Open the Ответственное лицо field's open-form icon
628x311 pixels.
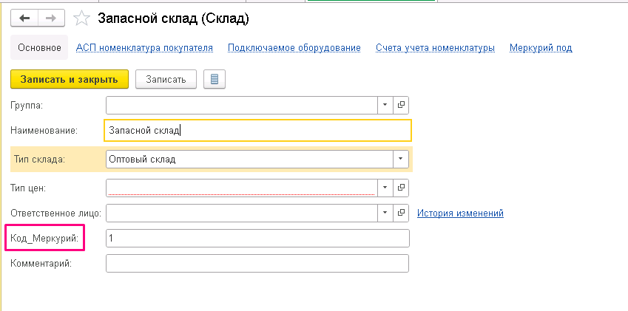coord(400,213)
